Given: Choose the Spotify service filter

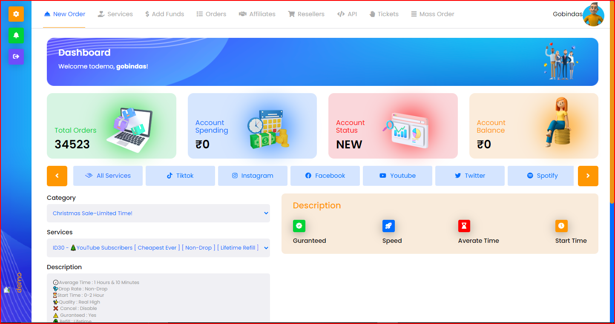Looking at the screenshot, I should coord(542,176).
